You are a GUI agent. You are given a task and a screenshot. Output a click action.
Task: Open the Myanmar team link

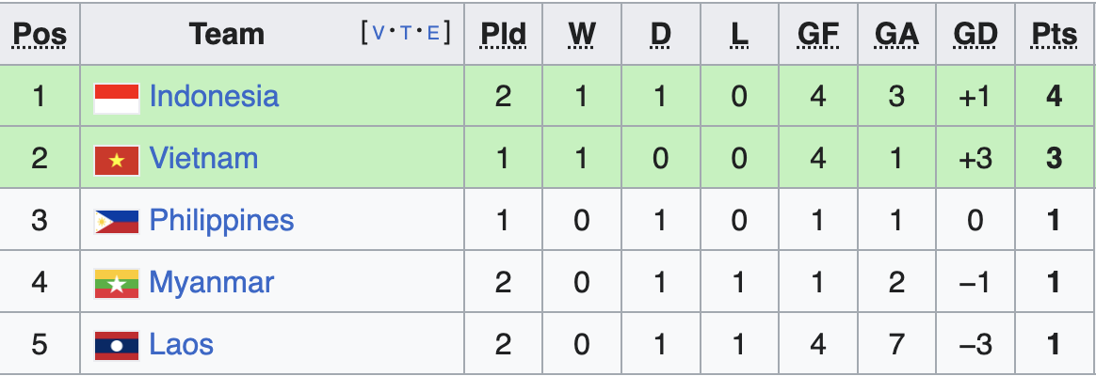212,282
